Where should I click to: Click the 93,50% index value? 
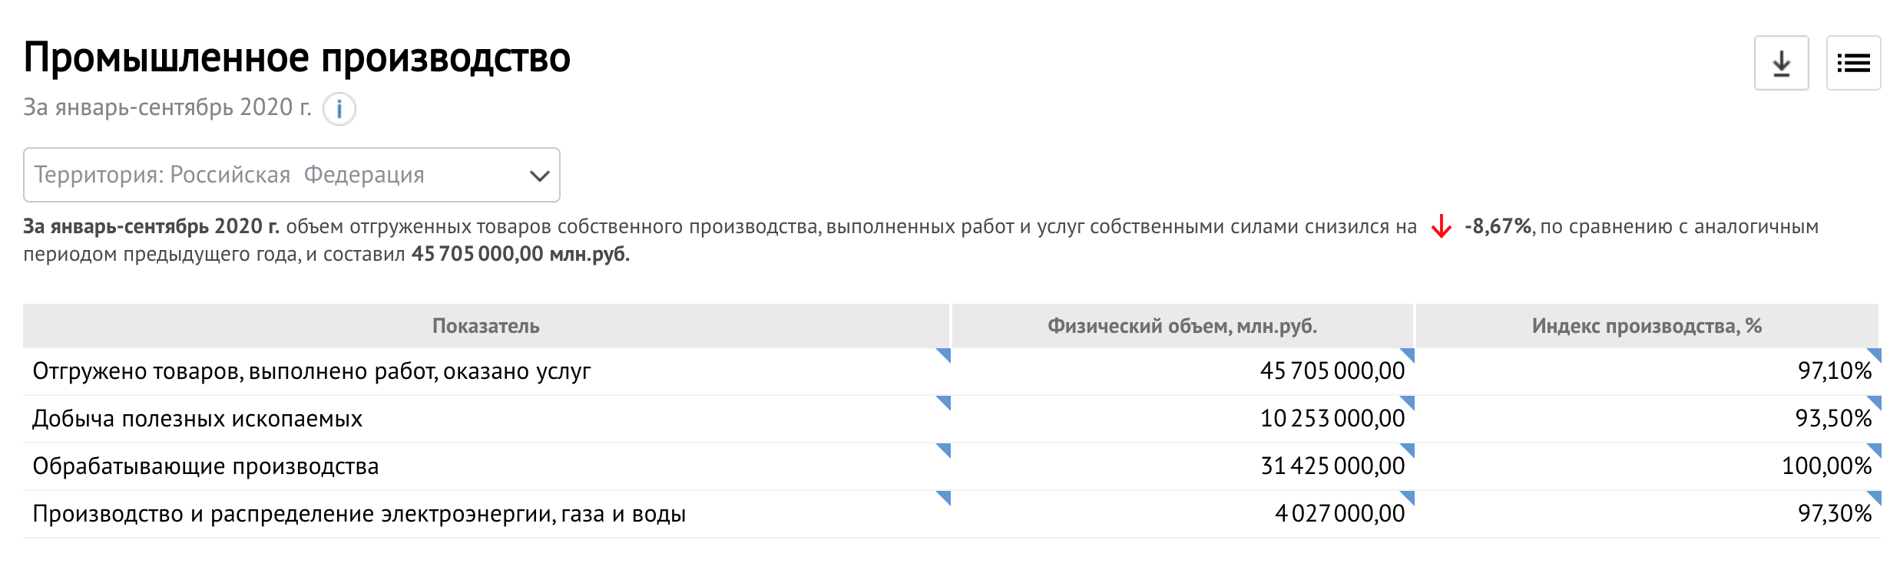(1834, 419)
